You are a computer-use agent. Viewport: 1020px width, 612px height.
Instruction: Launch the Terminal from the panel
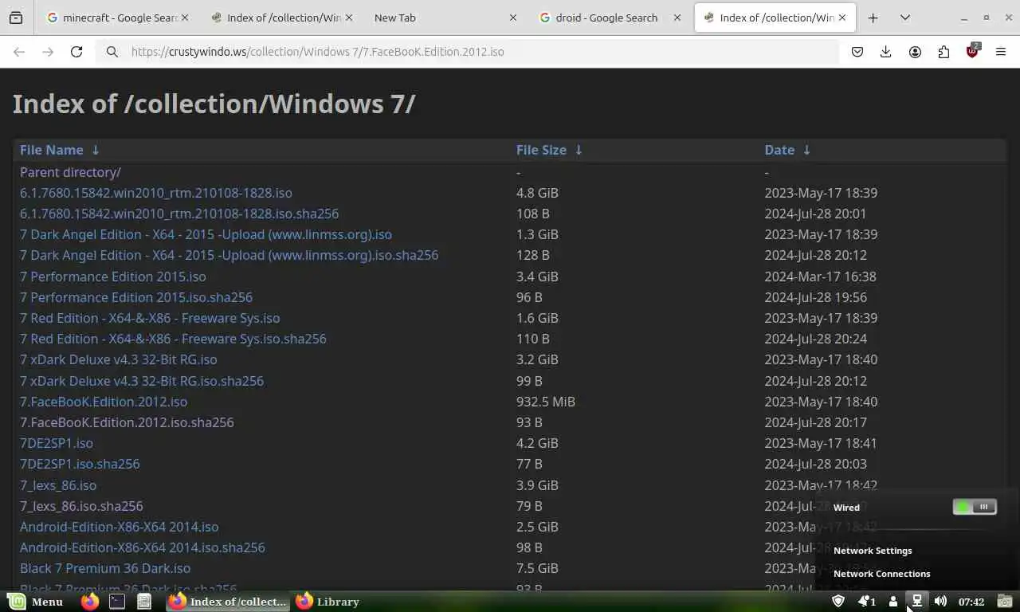pos(117,602)
